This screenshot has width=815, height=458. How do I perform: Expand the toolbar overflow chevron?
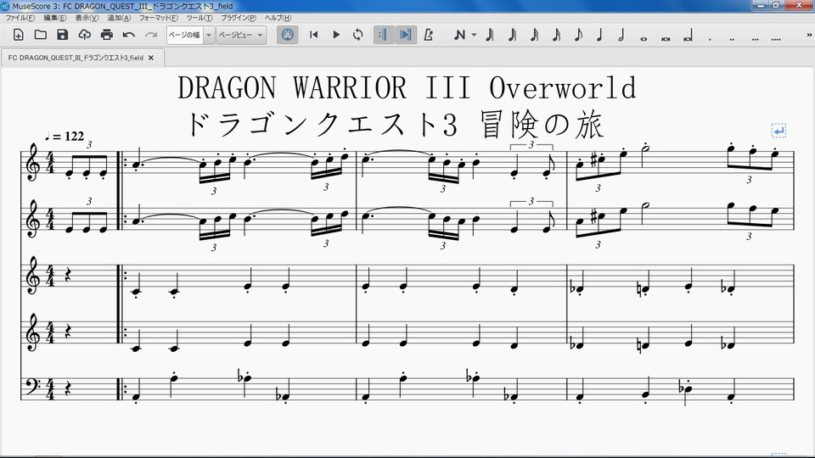coord(809,35)
